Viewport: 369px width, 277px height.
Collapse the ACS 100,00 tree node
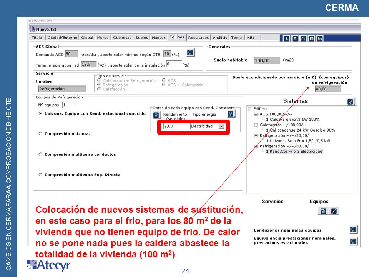coord(256,114)
